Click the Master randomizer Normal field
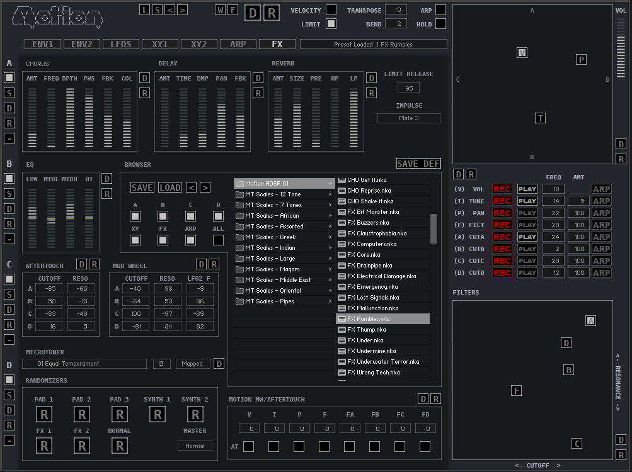This screenshot has height=472, width=632. pyautogui.click(x=195, y=446)
